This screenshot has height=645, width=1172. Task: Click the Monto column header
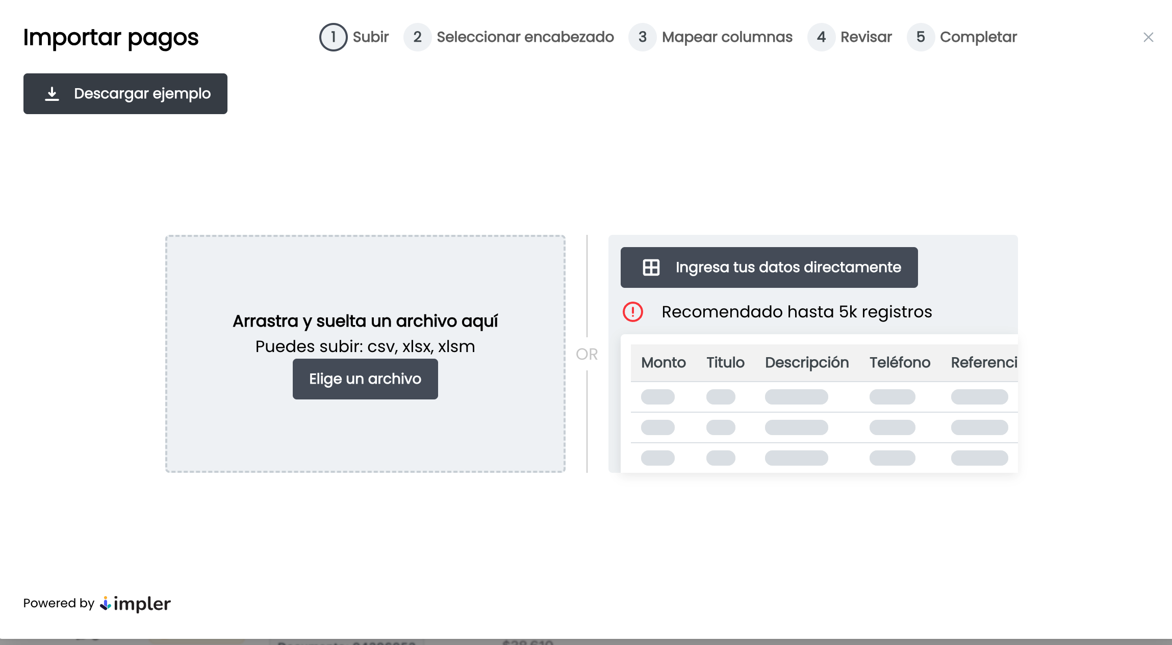[x=664, y=362]
